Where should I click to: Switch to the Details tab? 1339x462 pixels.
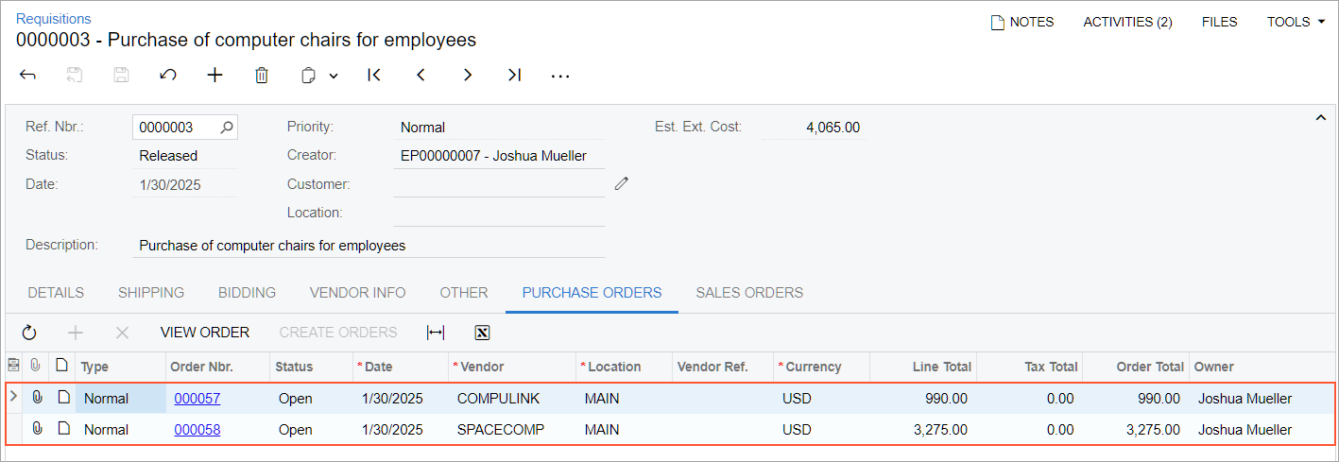(56, 293)
